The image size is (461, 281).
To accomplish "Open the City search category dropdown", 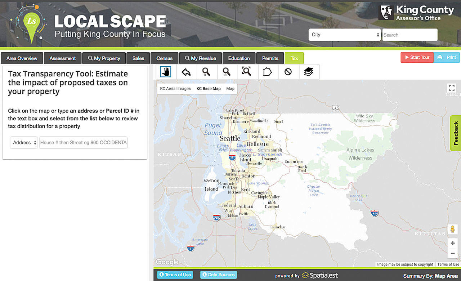I will point(344,35).
